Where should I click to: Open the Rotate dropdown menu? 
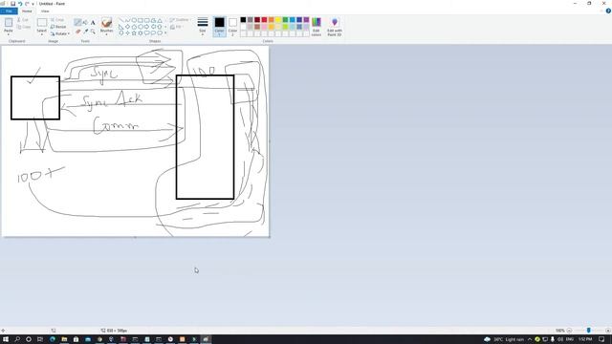click(x=60, y=33)
